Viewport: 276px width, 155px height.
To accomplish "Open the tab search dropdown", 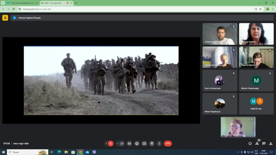I will pos(3,3).
